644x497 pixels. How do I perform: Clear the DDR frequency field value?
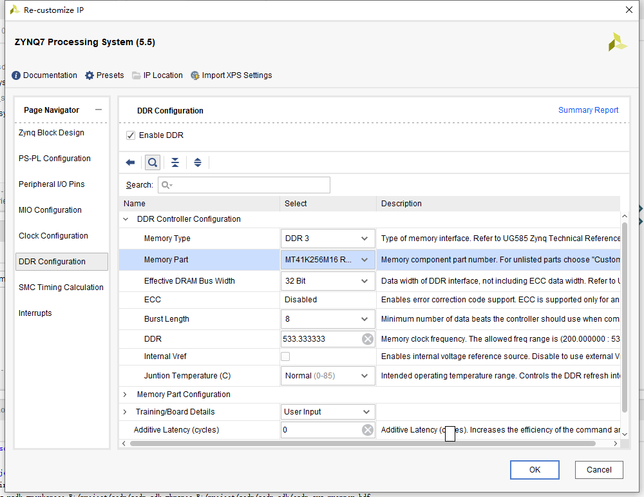[x=368, y=338]
